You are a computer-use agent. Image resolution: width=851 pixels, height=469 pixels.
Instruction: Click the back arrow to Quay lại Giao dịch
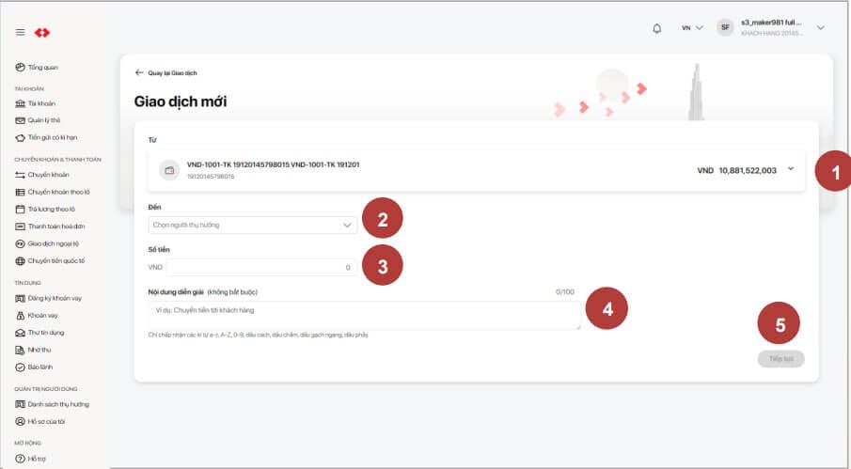tap(140, 72)
